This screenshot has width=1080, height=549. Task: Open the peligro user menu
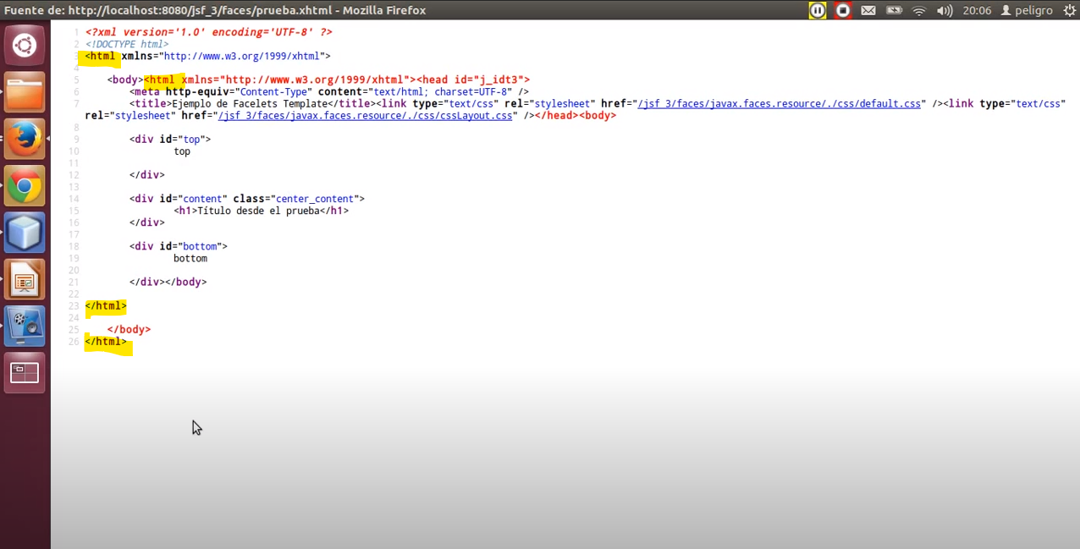pyautogui.click(x=1027, y=10)
